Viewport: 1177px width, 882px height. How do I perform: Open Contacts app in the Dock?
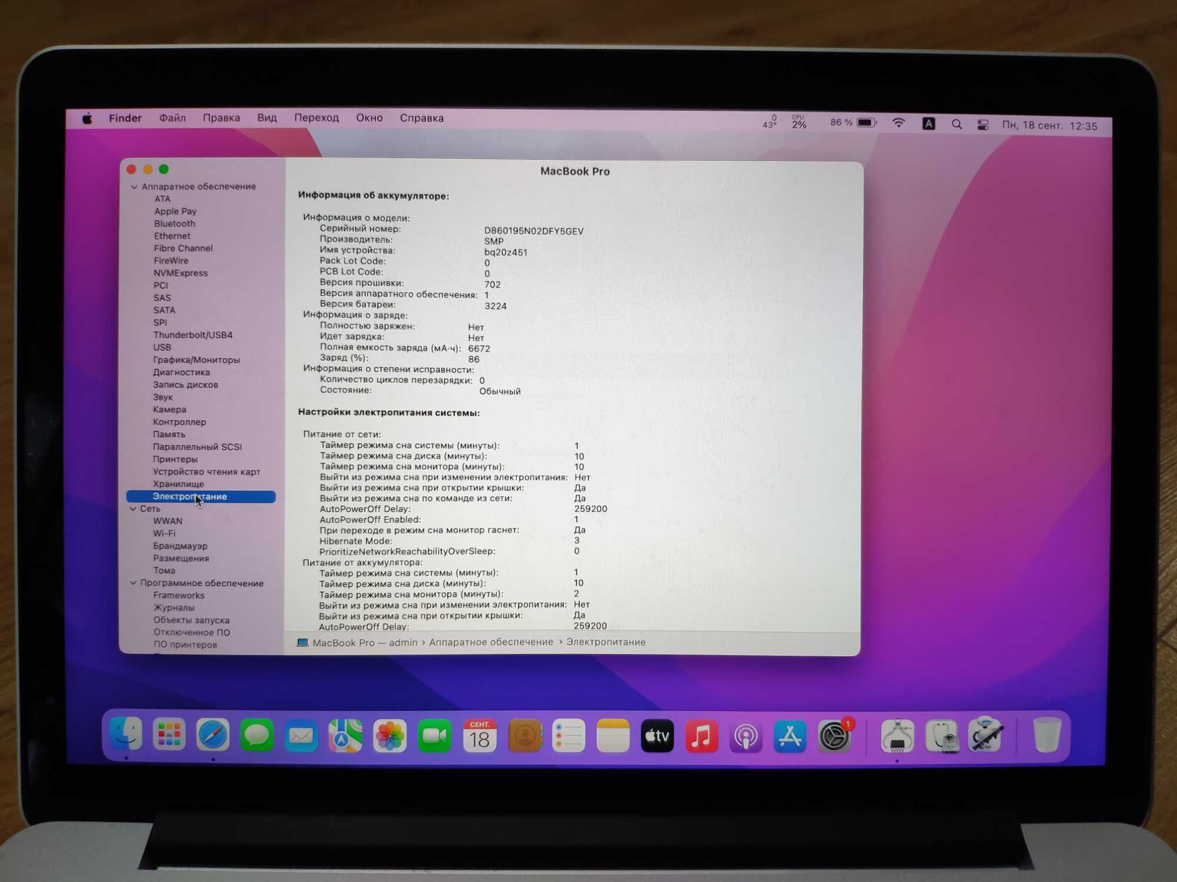[x=524, y=736]
